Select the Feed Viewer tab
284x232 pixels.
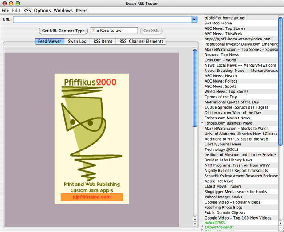(49, 41)
